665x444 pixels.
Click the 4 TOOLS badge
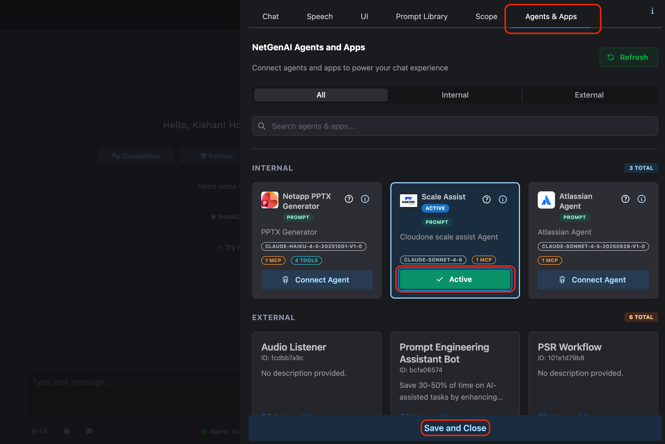[x=306, y=260]
